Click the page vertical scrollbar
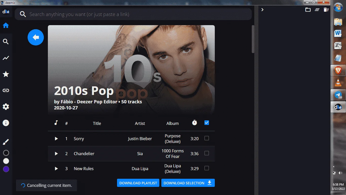The width and height of the screenshot is (346, 195). tap(253, 39)
